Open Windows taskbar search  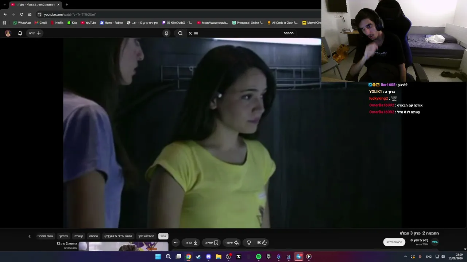click(x=168, y=257)
